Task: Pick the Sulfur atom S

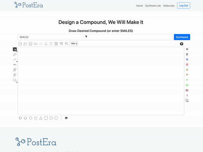Action: click(187, 70)
